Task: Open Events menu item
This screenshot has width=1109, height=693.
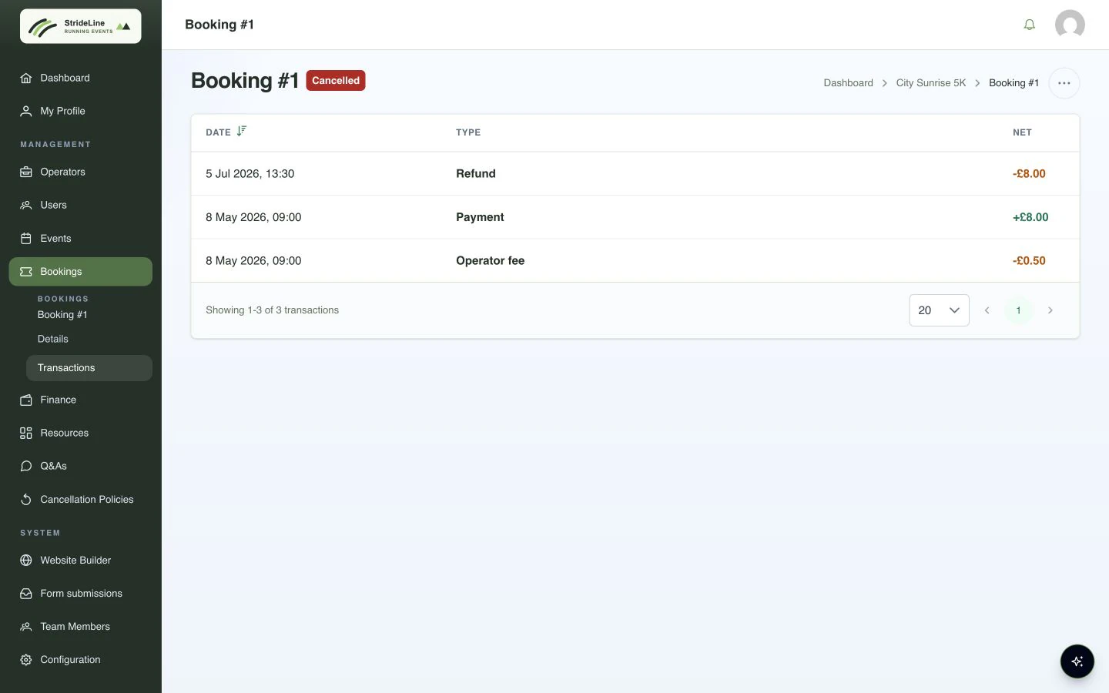Action: [81, 239]
